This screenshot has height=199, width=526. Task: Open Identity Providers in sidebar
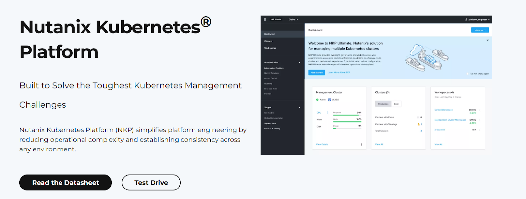click(272, 73)
